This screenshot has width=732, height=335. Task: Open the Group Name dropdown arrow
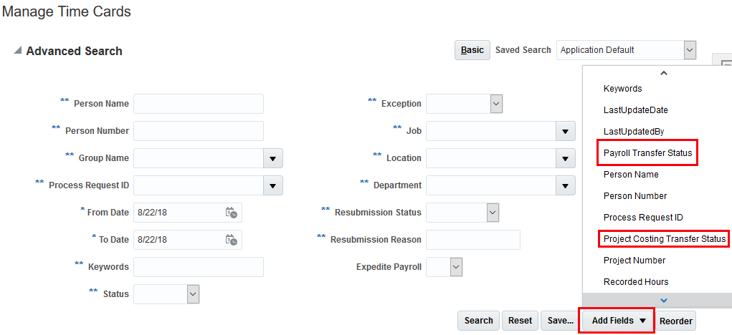(x=273, y=158)
